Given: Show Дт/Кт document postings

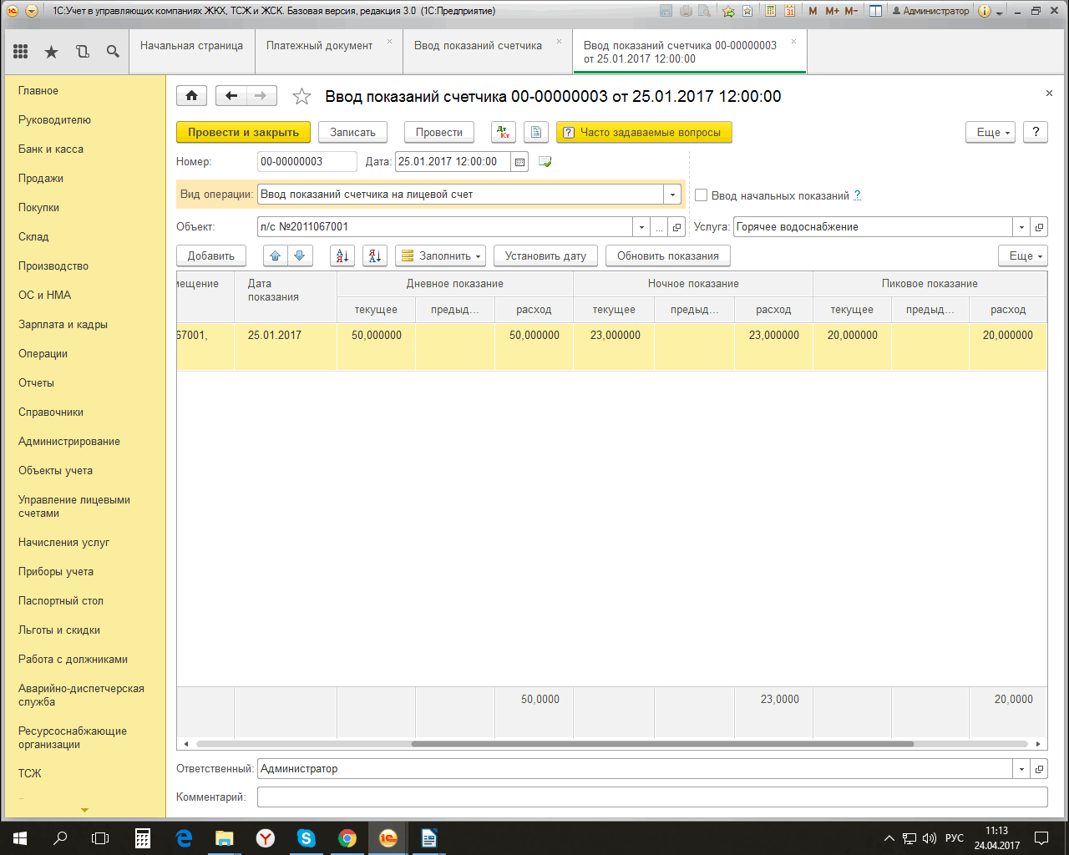Looking at the screenshot, I should (x=504, y=132).
